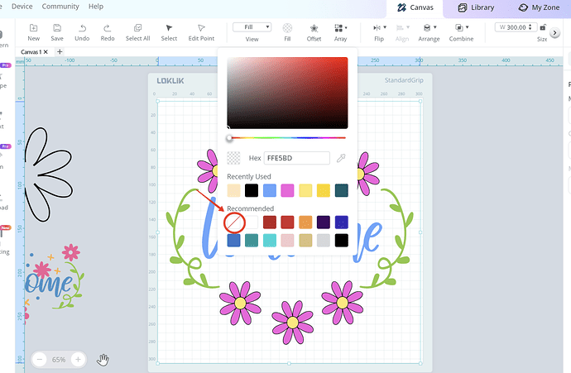
Task: Step the W 300.00 width value
Action: click(530, 27)
